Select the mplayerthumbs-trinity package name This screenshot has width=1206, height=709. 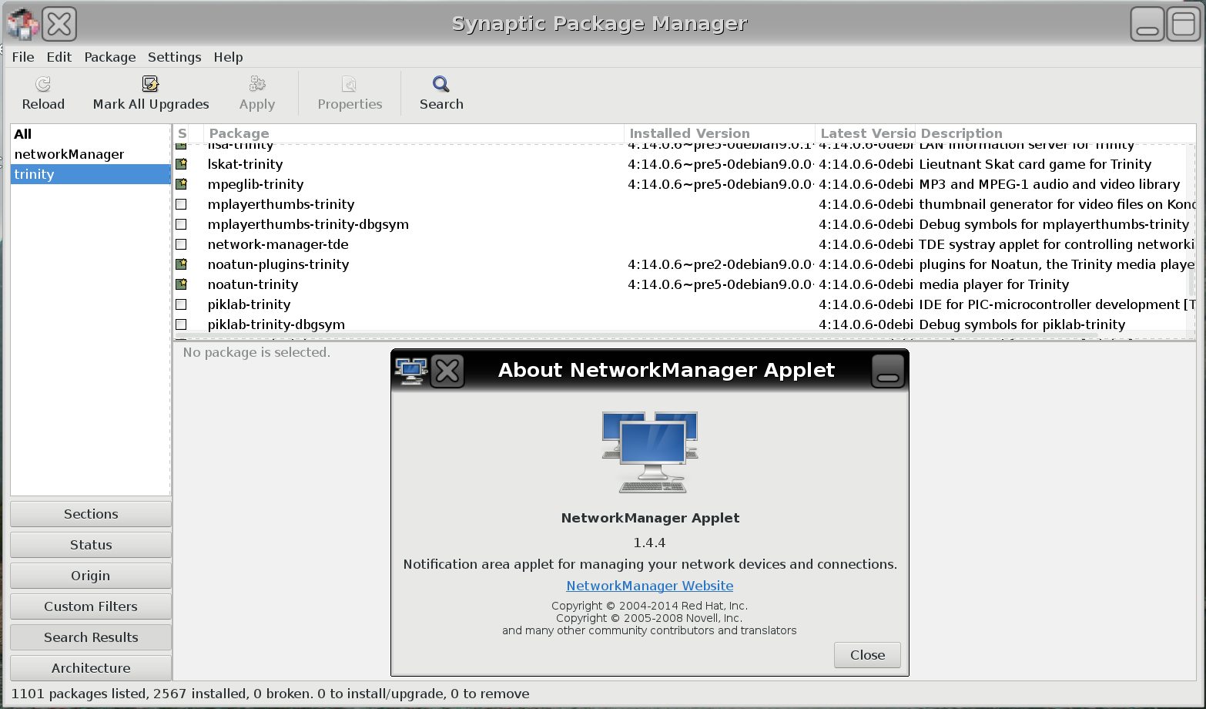pyautogui.click(x=281, y=204)
